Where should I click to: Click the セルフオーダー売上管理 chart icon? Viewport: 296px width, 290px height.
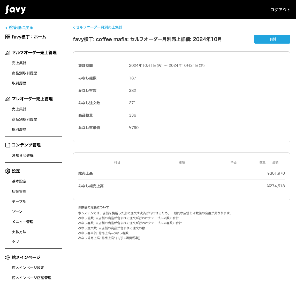[x=8, y=53]
